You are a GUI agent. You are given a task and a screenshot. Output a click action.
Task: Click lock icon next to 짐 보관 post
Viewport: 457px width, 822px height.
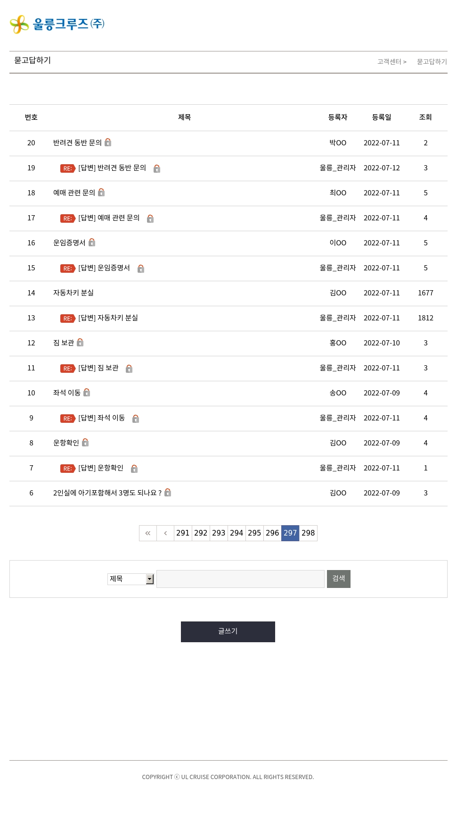click(80, 343)
